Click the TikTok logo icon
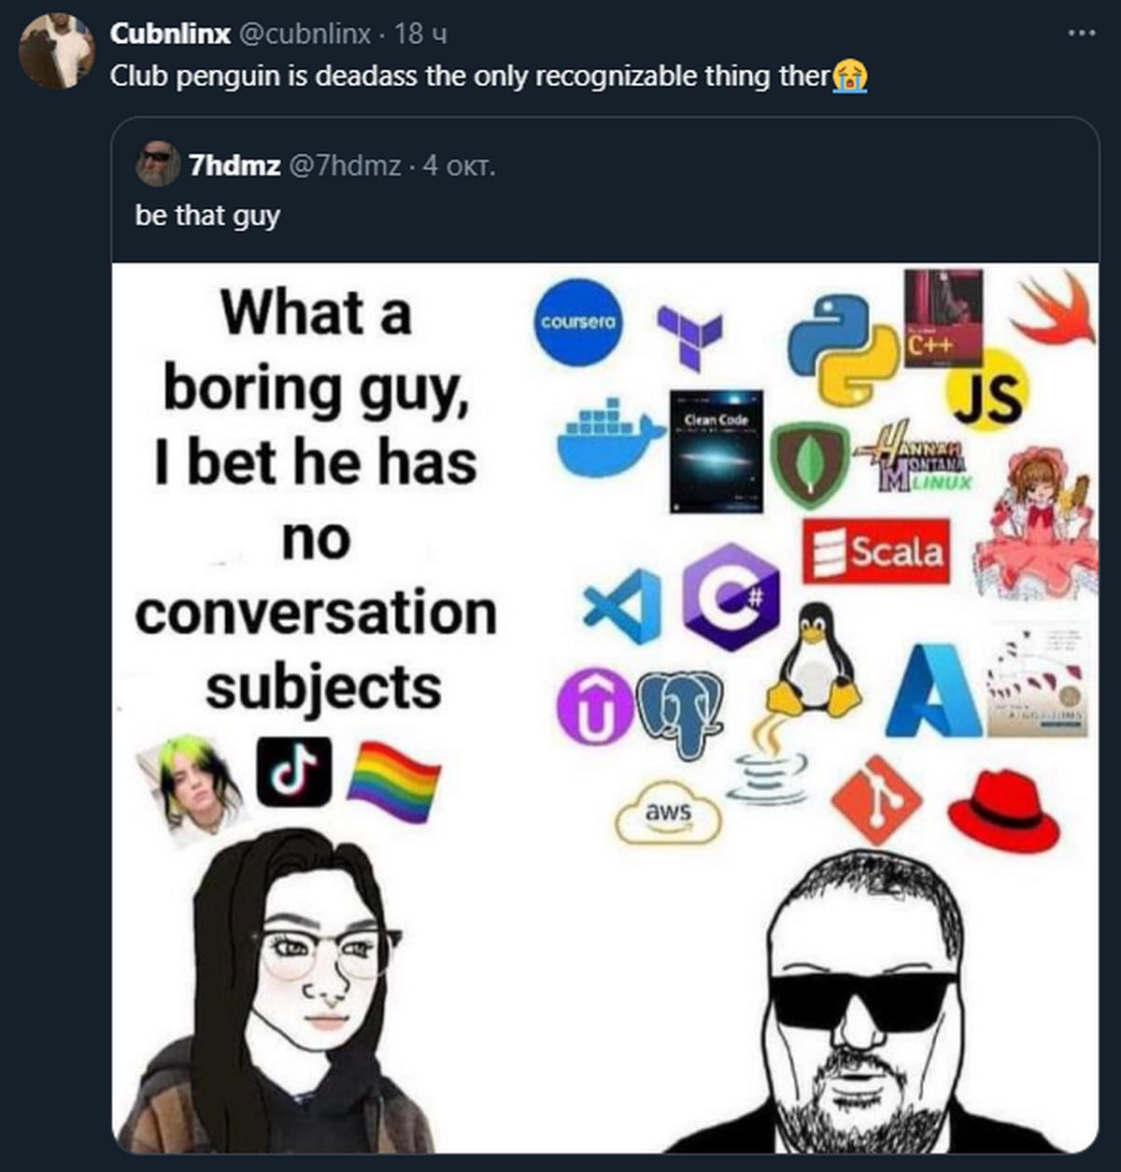 click(293, 771)
